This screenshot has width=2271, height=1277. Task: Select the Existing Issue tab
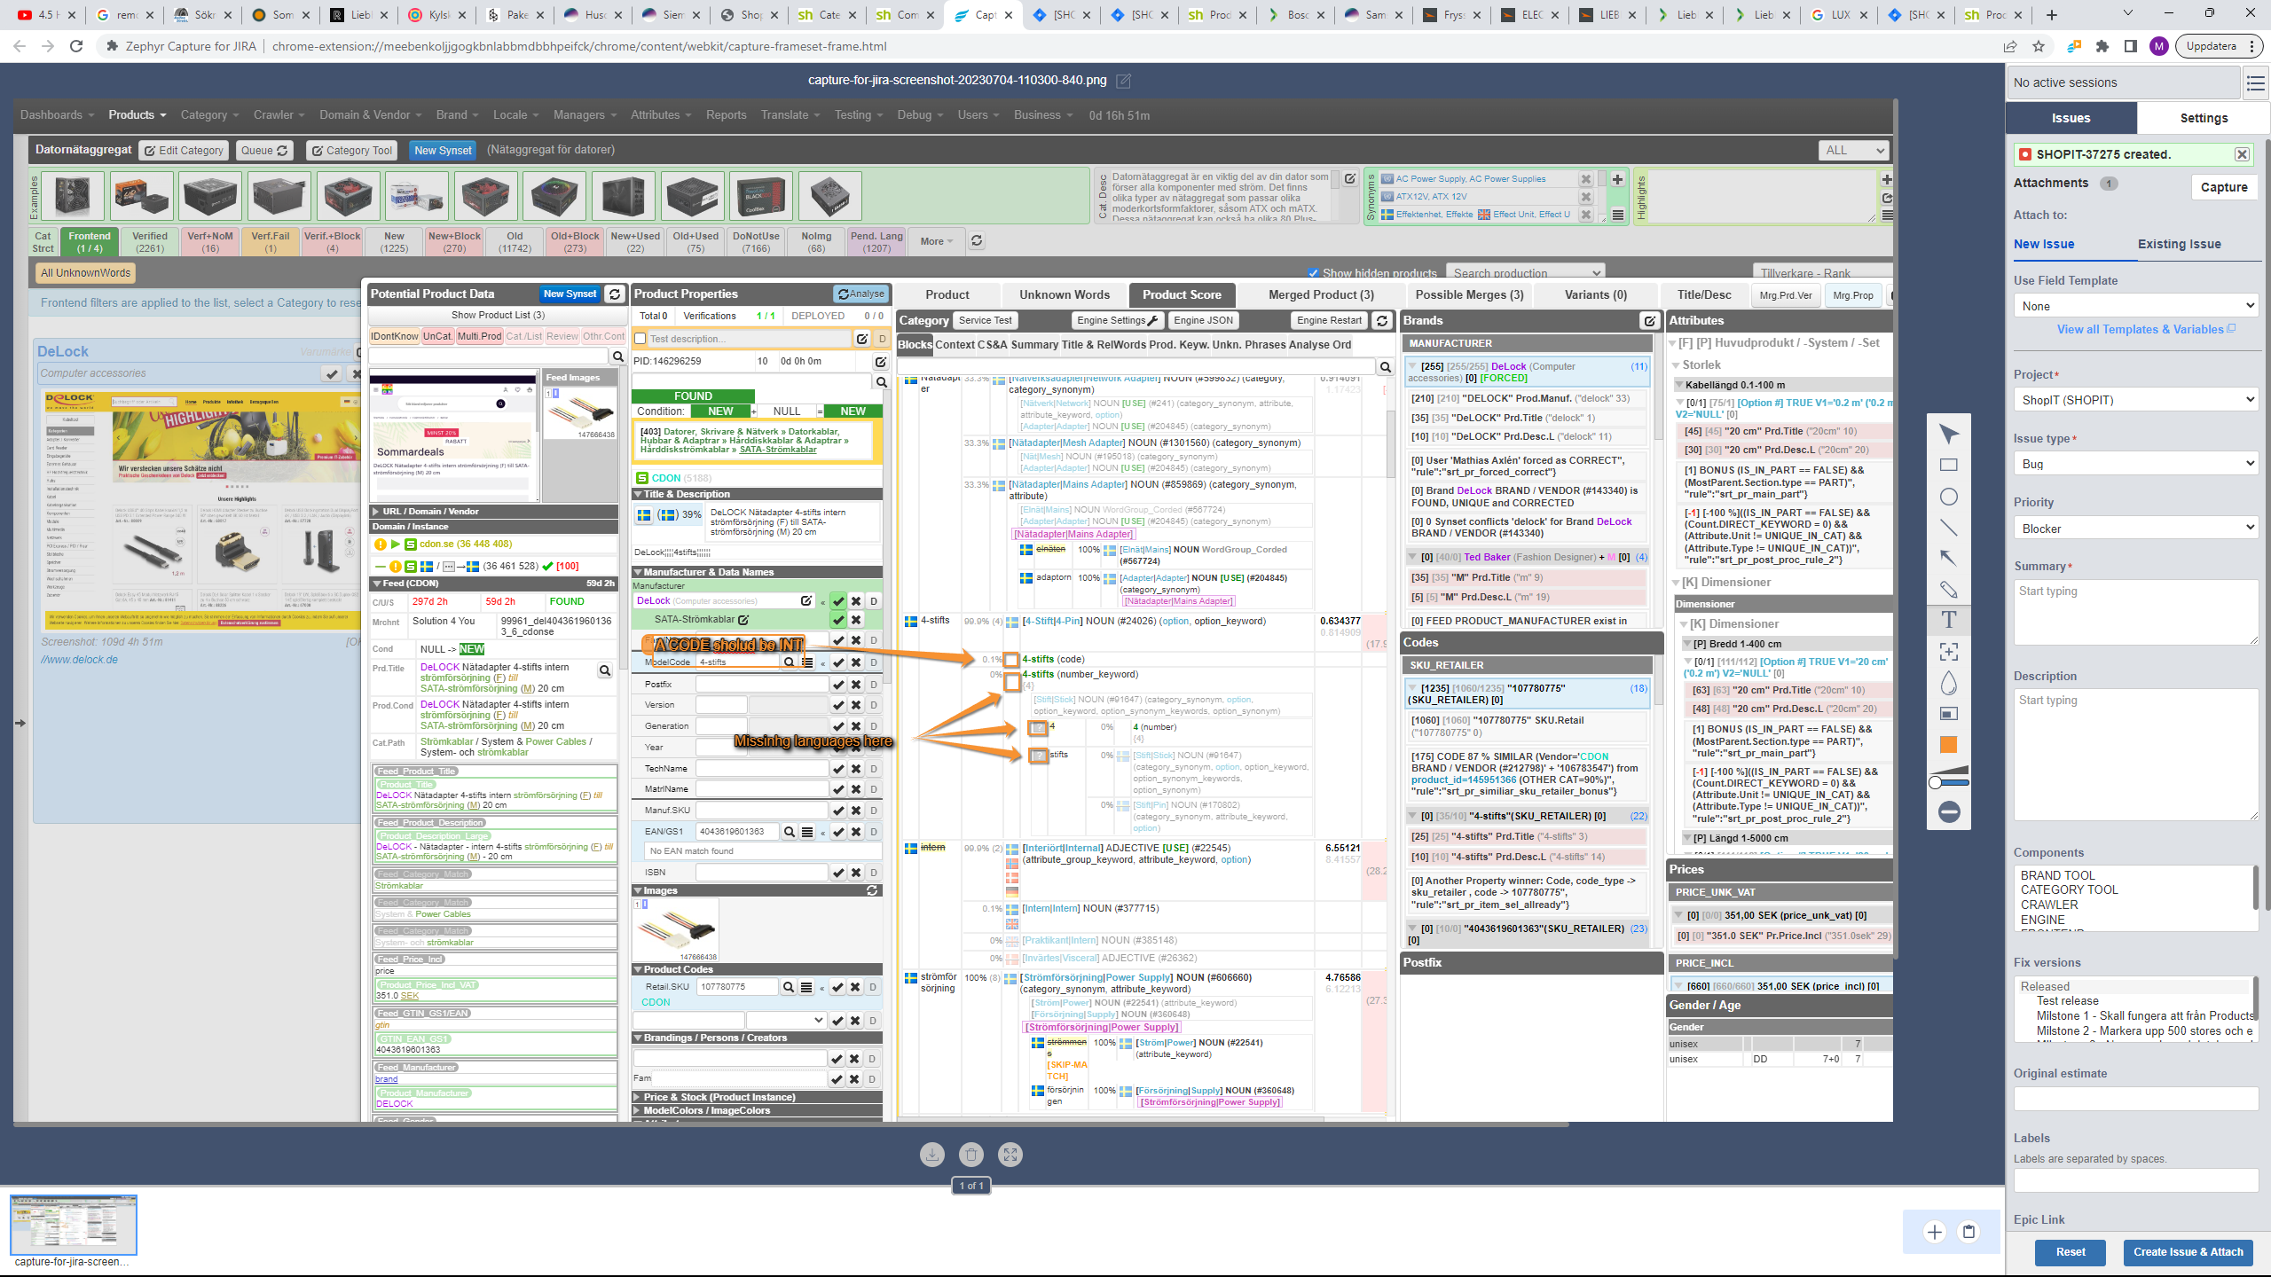click(x=2179, y=244)
